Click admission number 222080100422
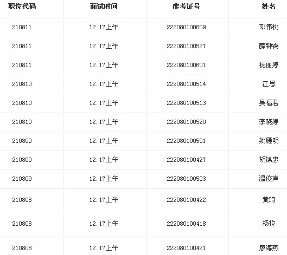The width and height of the screenshot is (287, 255). 186,200
